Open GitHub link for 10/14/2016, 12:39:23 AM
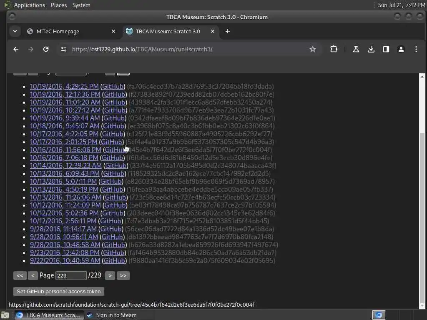427x320 pixels. (116, 165)
